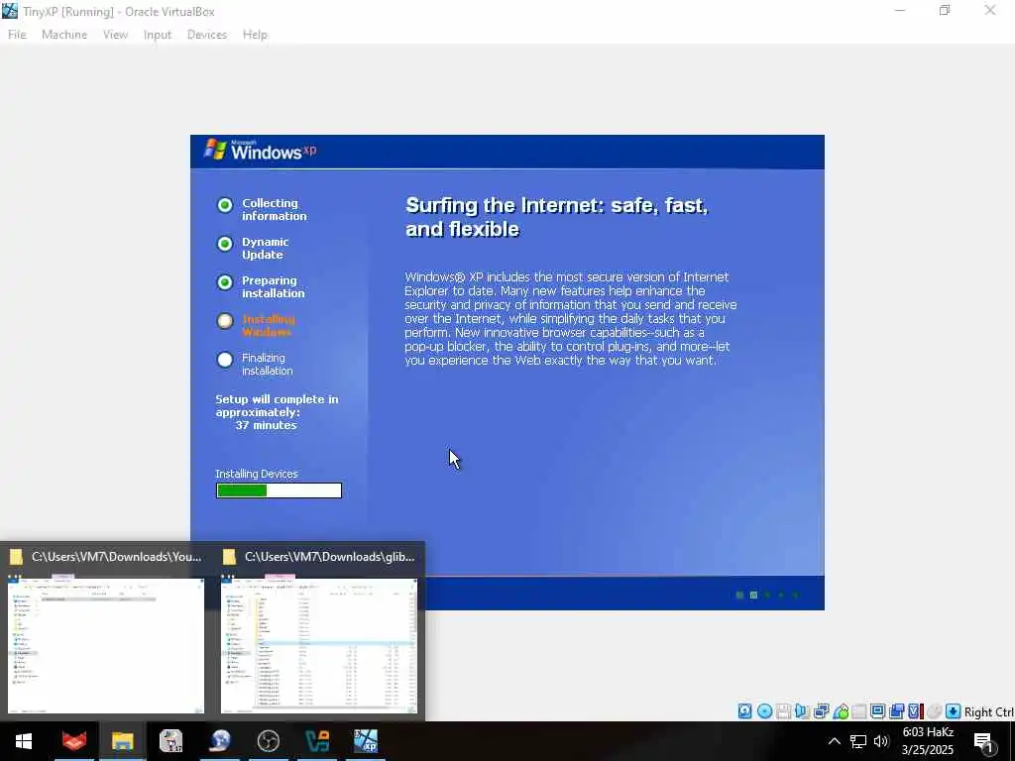Open OBS Studio from the taskbar
This screenshot has height=761, width=1015.
268,741
